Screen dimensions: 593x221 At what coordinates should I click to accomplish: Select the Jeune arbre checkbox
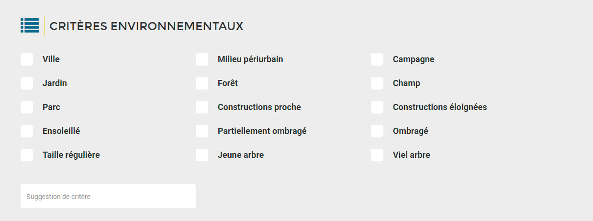pos(202,155)
